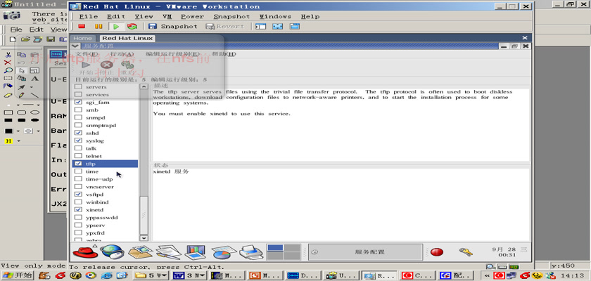This screenshot has width=591, height=281.
Task: Click the Linux panel clock showing 00:31
Action: coord(509,252)
